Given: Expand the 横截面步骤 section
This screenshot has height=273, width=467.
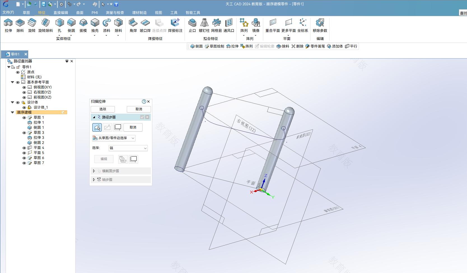Looking at the screenshot, I should click(94, 171).
